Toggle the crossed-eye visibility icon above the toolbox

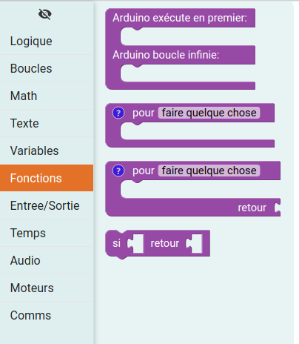click(x=45, y=14)
